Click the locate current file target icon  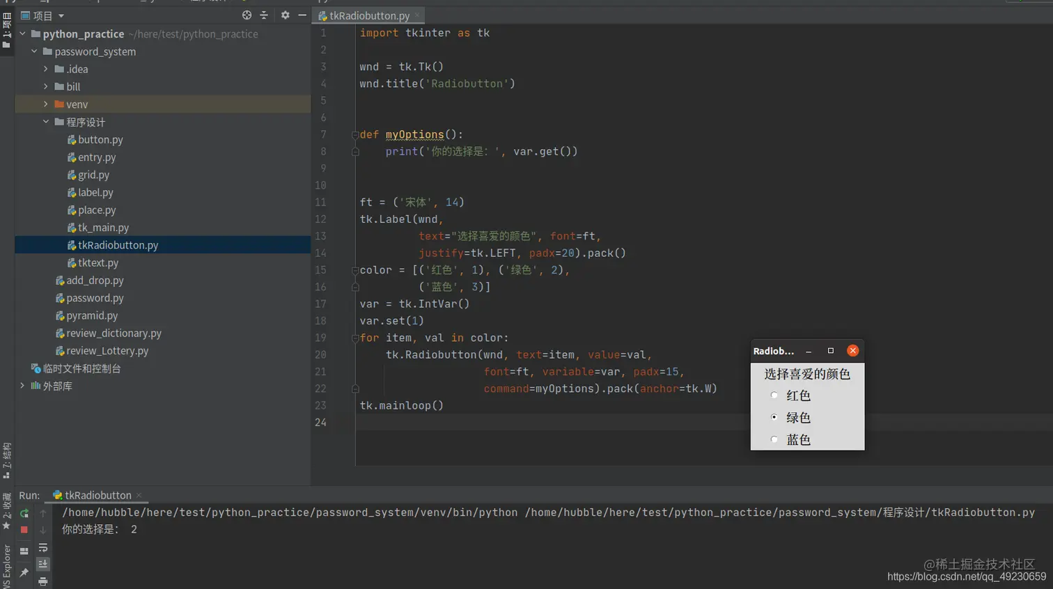click(247, 15)
